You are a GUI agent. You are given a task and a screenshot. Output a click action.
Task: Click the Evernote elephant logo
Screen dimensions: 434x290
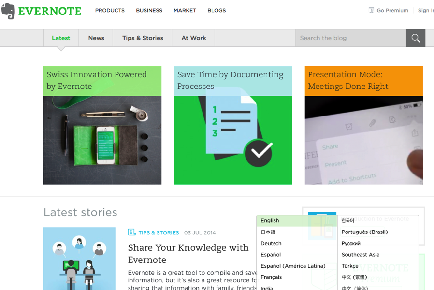[x=8, y=11]
